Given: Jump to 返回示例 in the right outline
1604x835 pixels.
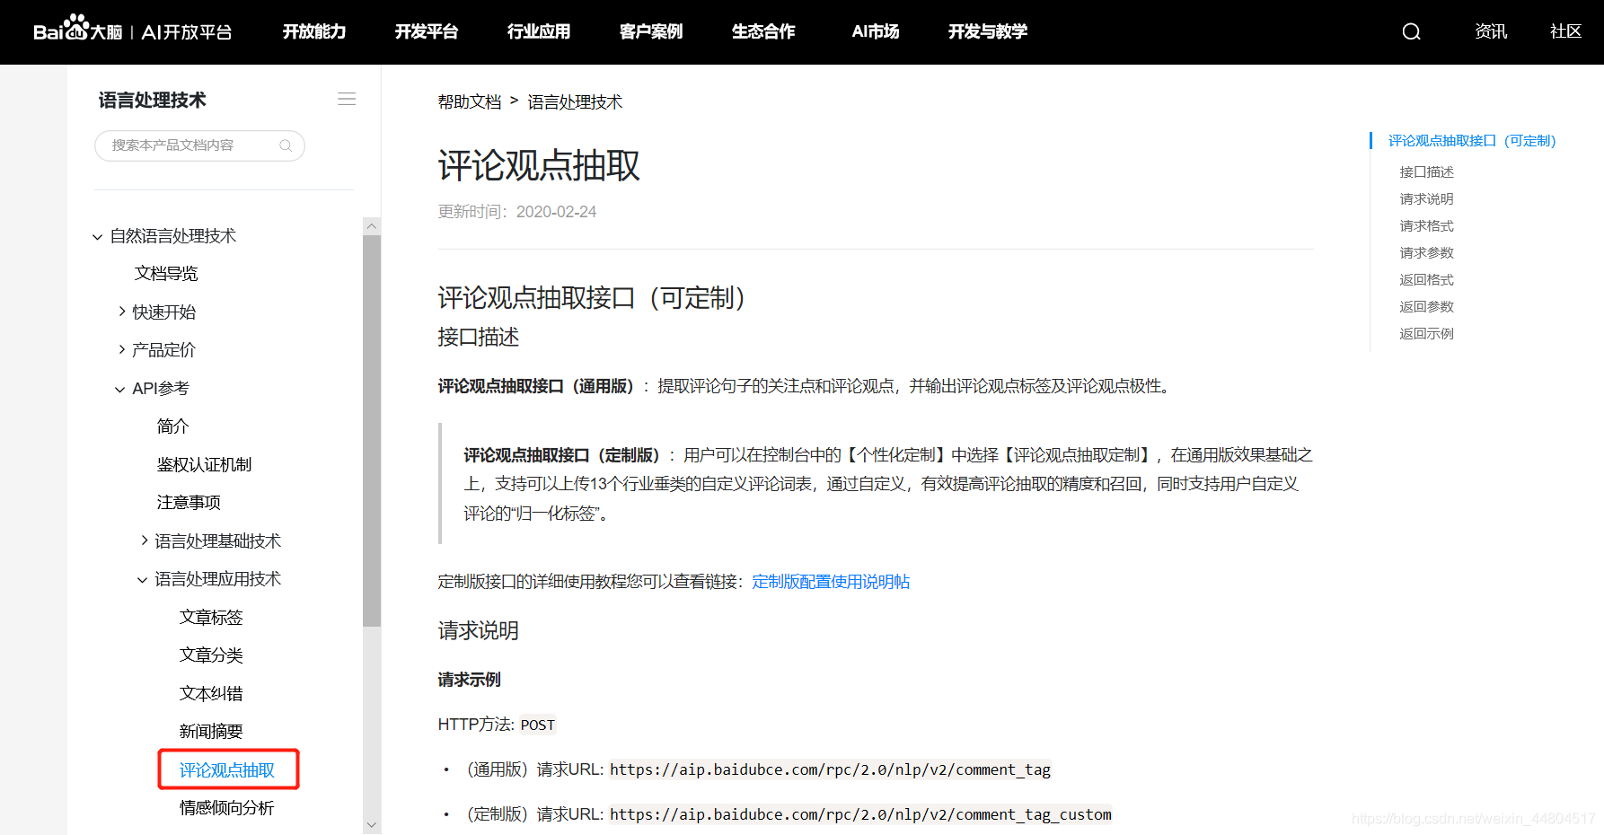Looking at the screenshot, I should pyautogui.click(x=1425, y=333).
